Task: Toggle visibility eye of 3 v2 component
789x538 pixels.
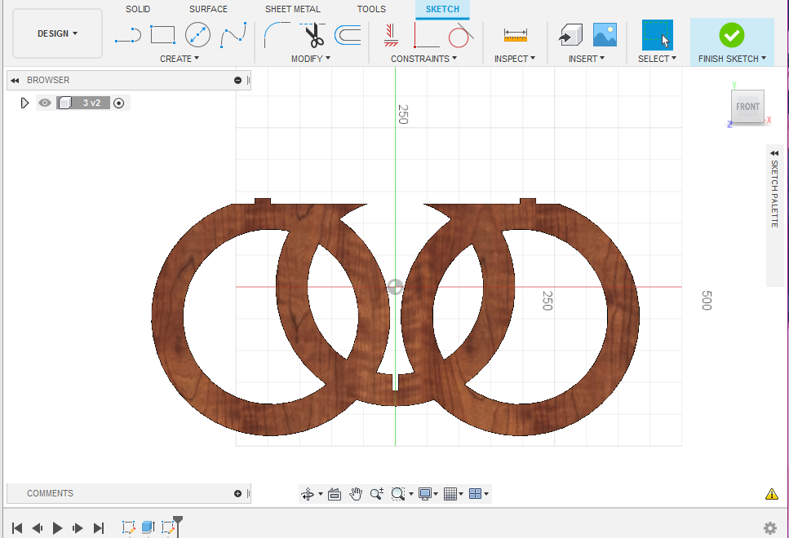Action: [45, 103]
